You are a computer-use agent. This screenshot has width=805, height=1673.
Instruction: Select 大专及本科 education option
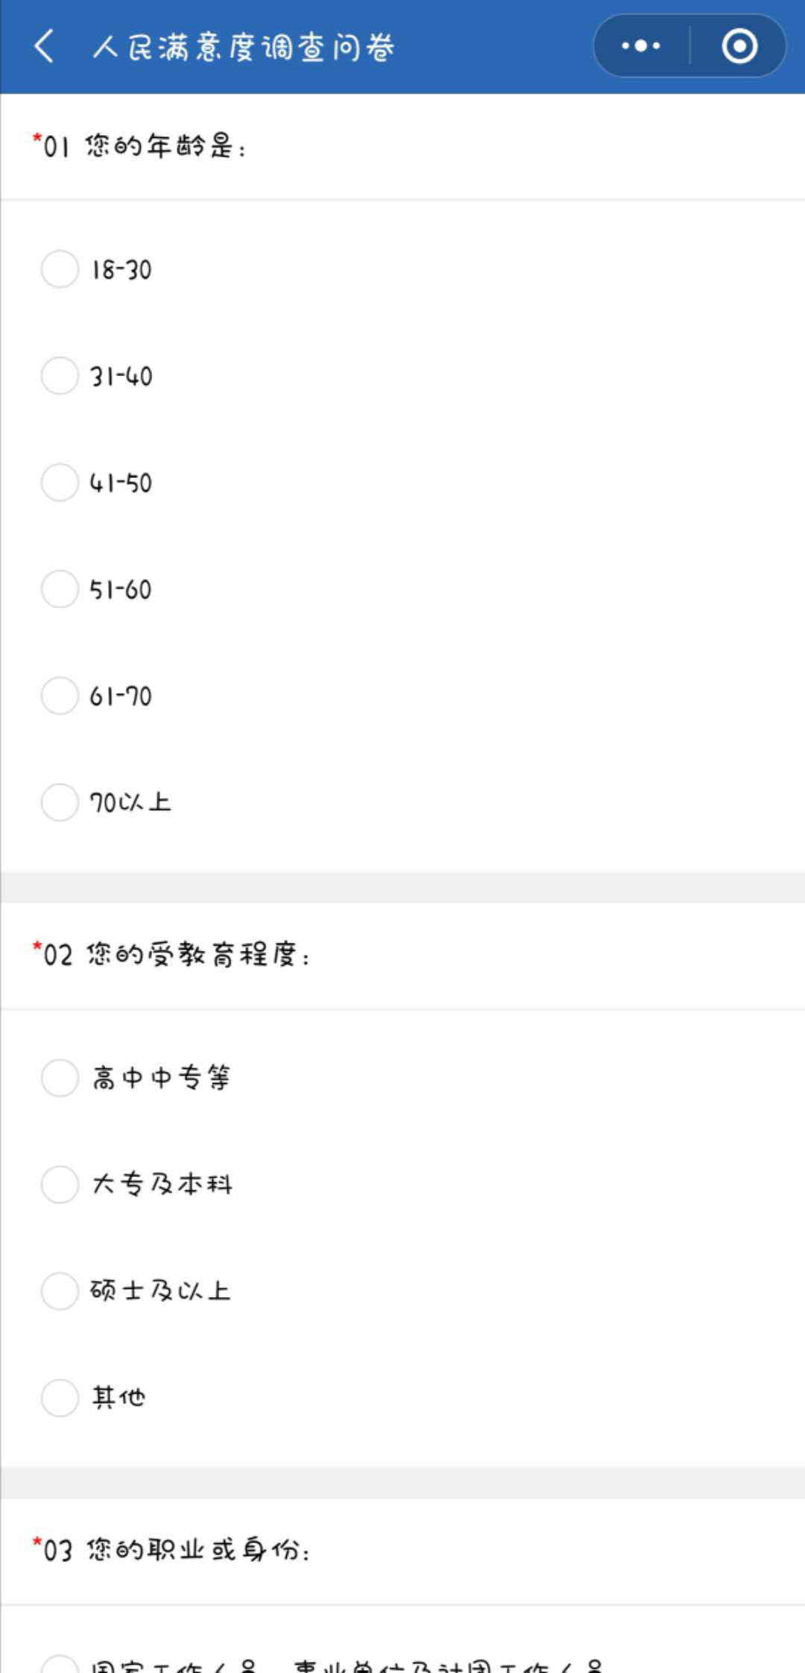[x=60, y=1184]
